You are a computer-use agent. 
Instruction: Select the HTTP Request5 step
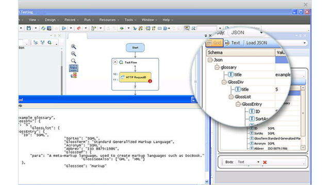click(135, 77)
